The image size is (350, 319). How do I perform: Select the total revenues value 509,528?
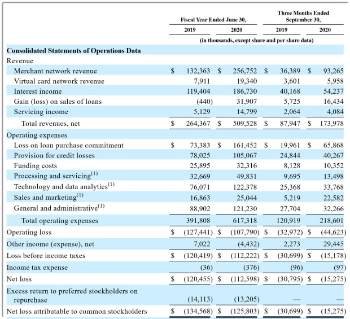coord(245,124)
